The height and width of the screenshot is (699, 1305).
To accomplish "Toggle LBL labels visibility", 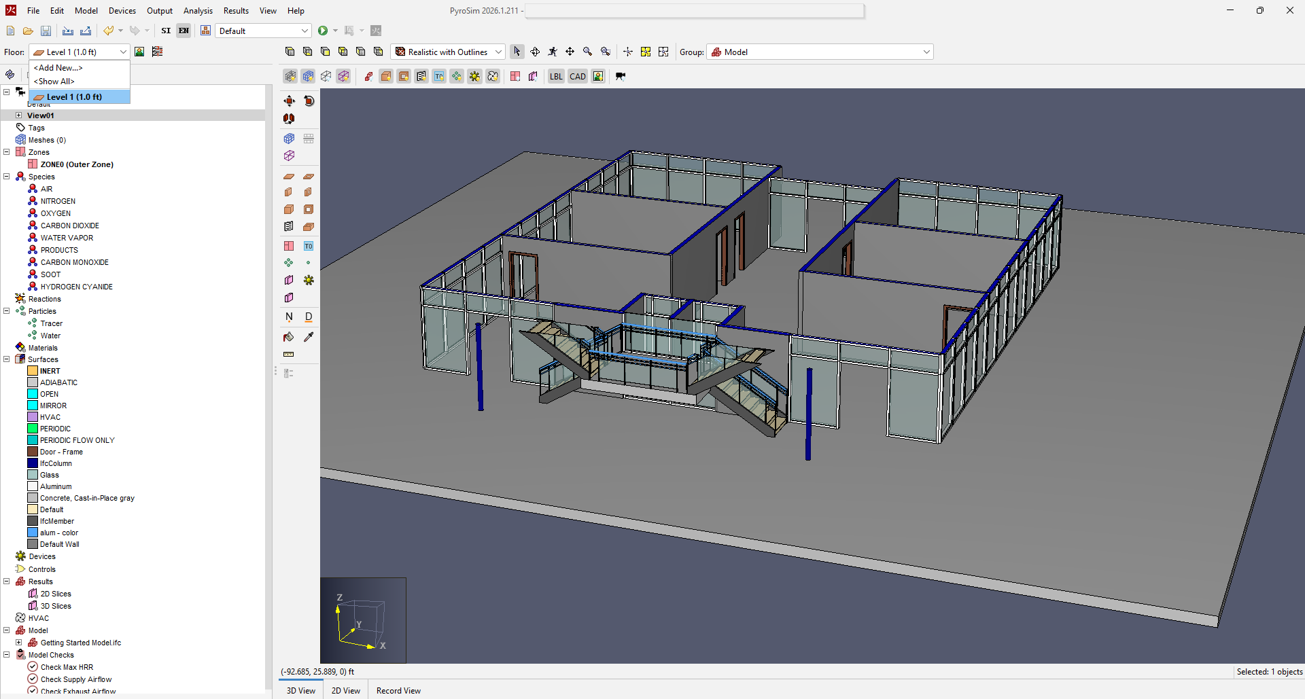I will pos(556,76).
